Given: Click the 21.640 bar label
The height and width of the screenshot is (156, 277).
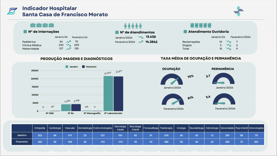Looking at the screenshot, I should click(x=108, y=73).
